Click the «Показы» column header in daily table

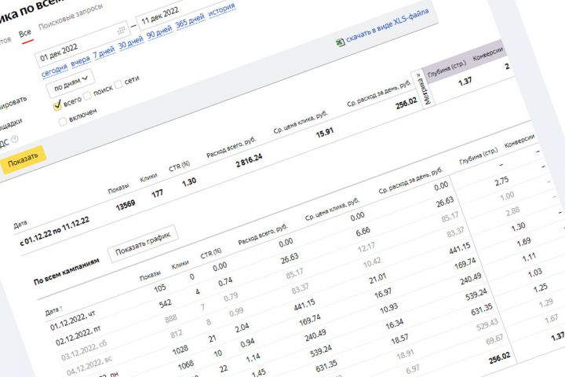pyautogui.click(x=150, y=276)
